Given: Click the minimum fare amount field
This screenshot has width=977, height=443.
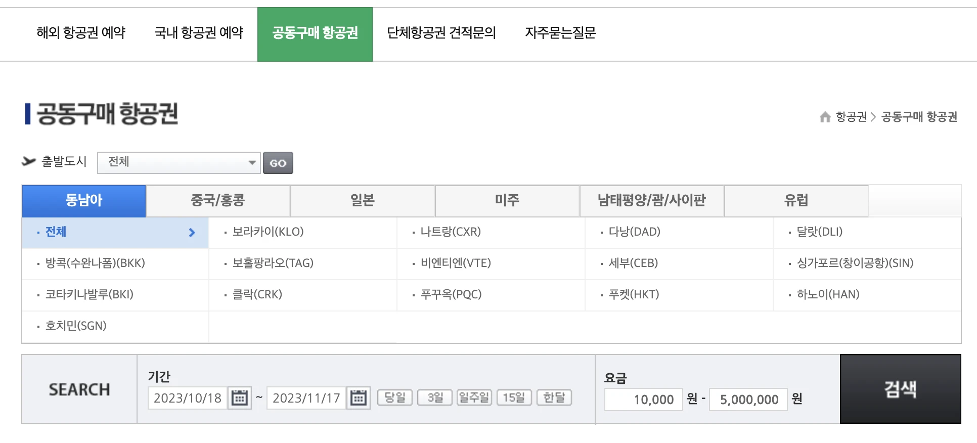Looking at the screenshot, I should coord(643,399).
